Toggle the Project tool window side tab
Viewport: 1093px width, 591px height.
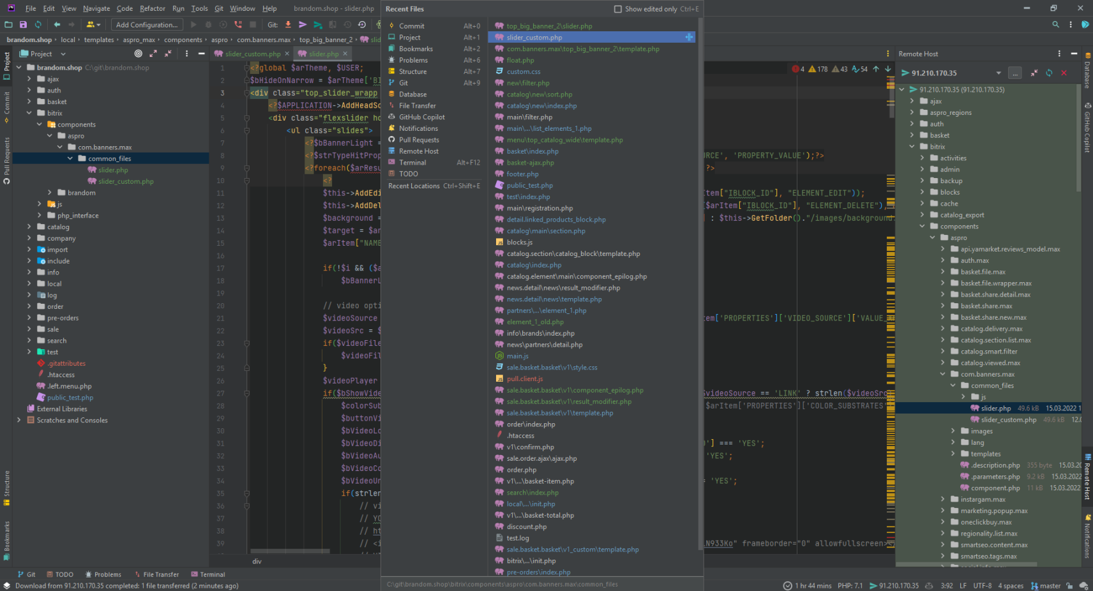click(x=6, y=66)
